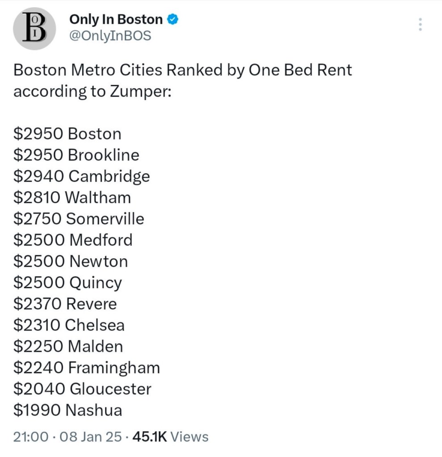Select the $2240 Framingham line
This screenshot has height=457, width=442.
[x=87, y=368]
